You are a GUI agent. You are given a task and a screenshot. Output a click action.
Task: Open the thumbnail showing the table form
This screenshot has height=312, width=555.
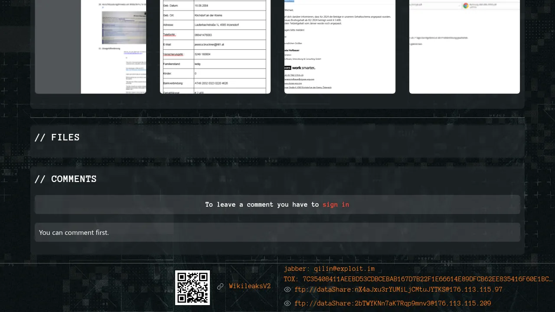[x=215, y=46]
